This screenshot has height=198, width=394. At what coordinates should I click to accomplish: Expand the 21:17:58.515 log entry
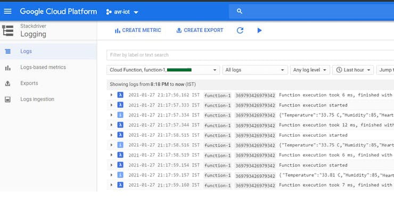(x=111, y=135)
